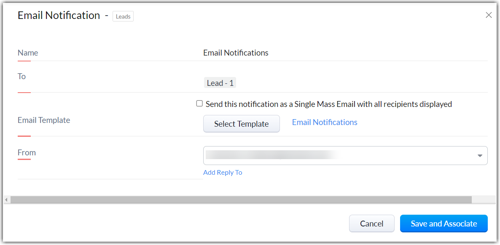Click empty area of To recipients field
Screen dimensions: 500x245
[358, 83]
